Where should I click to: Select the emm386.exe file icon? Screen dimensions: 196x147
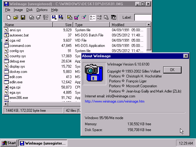[x=6, y=98]
